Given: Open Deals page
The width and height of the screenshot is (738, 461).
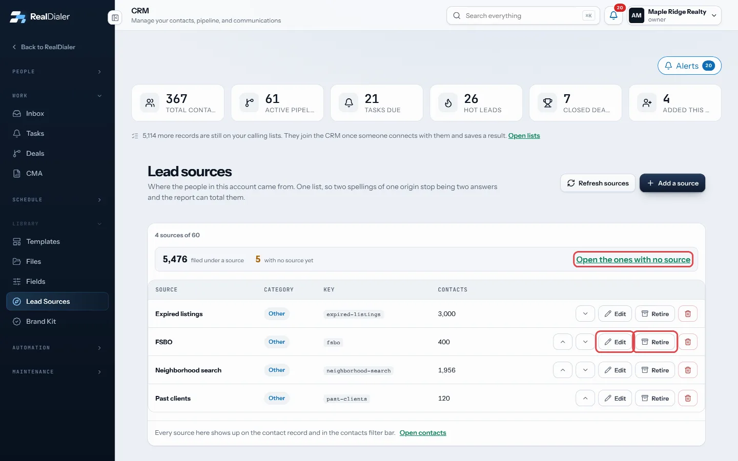Looking at the screenshot, I should [x=57, y=154].
